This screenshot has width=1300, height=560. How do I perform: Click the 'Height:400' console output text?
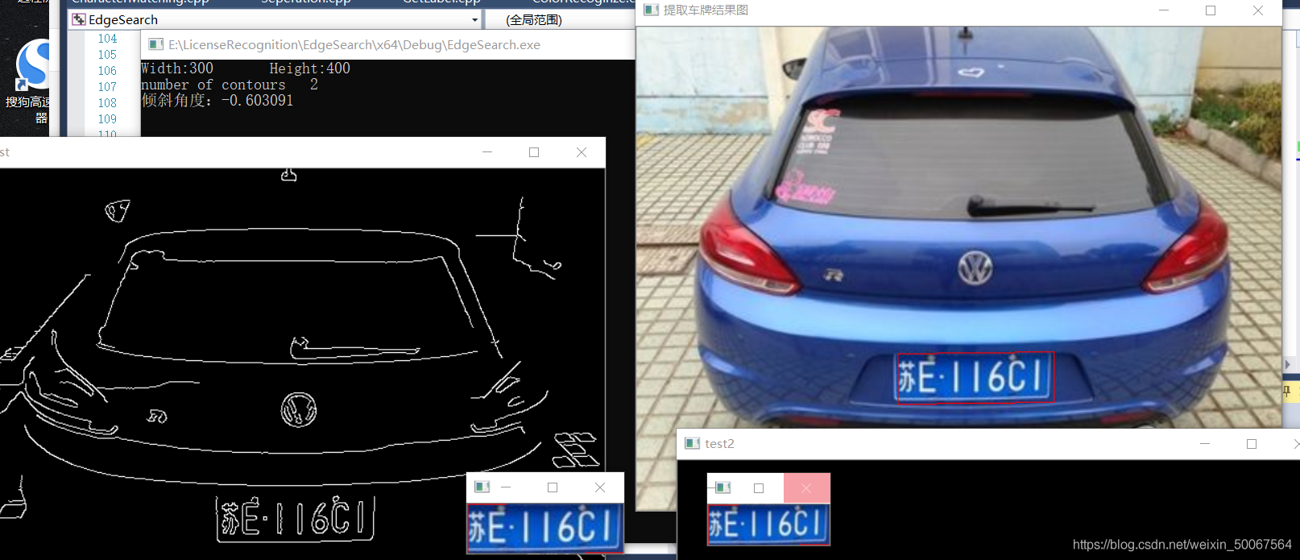(x=310, y=68)
